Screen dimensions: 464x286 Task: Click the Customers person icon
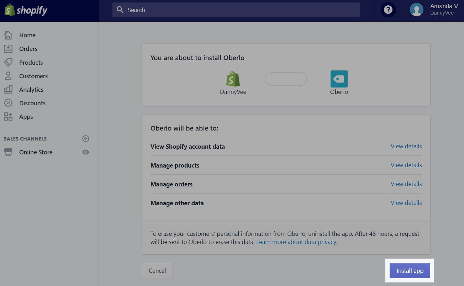pyautogui.click(x=8, y=76)
